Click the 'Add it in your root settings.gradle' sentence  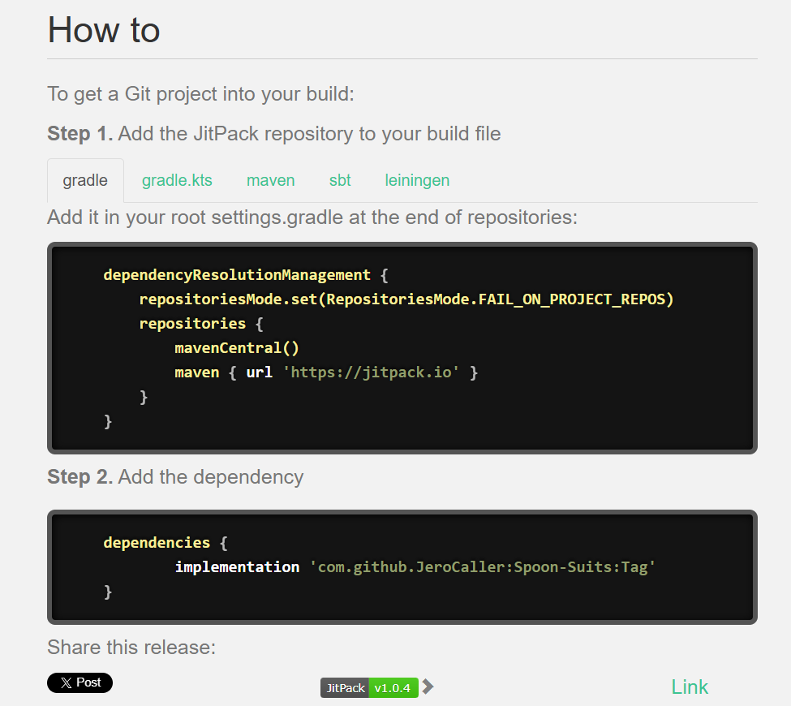coord(312,217)
